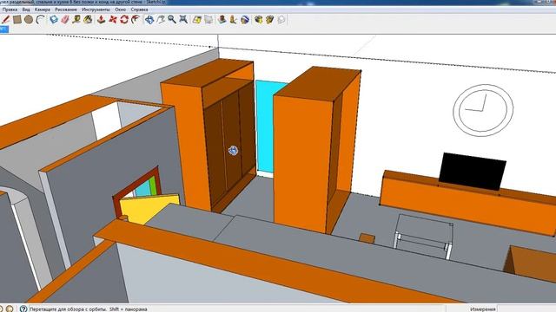556x312 pixels.
Task: Click the Toggle Terrain icon
Action: tap(208, 19)
